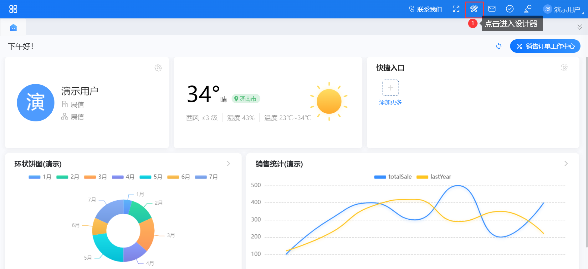Click the designer tools icon

(474, 9)
